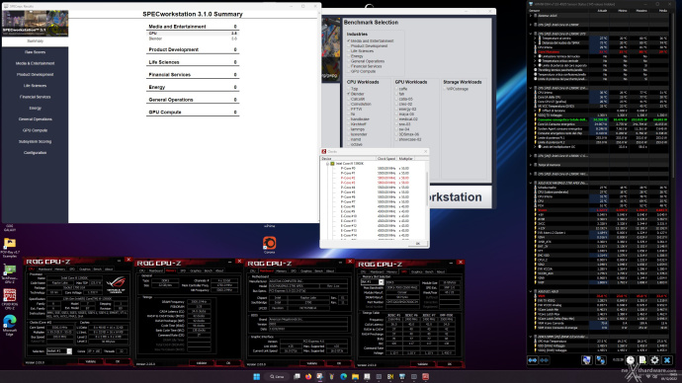Open Raw Scores in SPECworkstation sidebar

pyautogui.click(x=35, y=52)
